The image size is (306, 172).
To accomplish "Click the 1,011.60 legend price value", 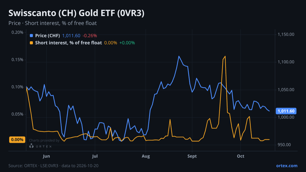I will 71,36.
